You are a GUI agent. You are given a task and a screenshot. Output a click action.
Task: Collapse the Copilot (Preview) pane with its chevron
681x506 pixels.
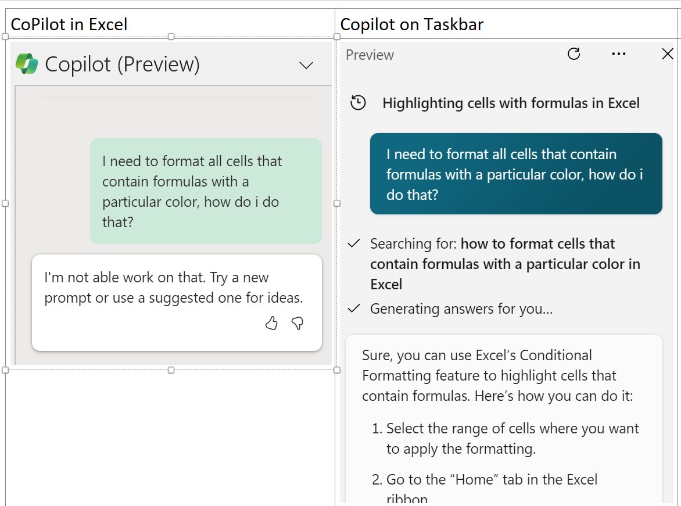coord(306,65)
